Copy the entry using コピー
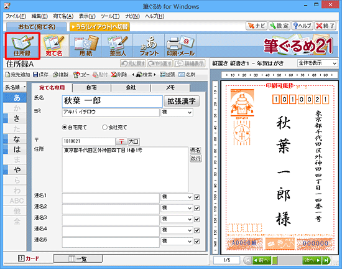Screen dimensions: 342x269 click(81, 75)
